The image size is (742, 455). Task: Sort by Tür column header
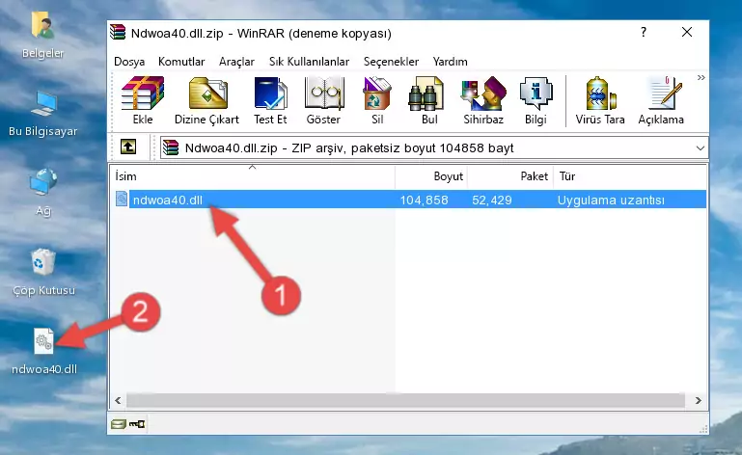[630, 176]
